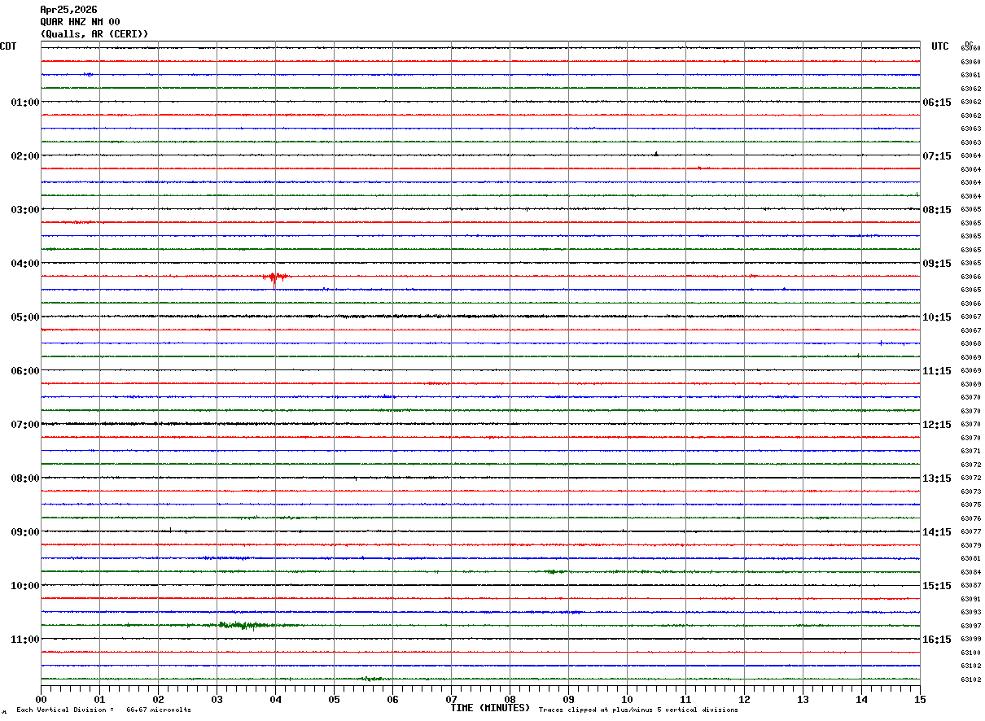Click the QUAR HNZ NM 00 station label
The image size is (985, 721).
80,22
